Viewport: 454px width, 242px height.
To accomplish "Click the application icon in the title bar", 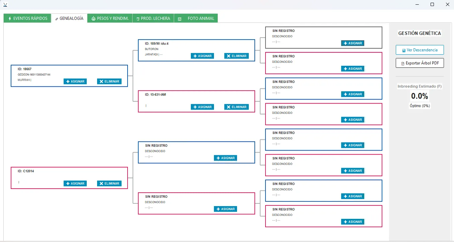I will click(x=5, y=4).
